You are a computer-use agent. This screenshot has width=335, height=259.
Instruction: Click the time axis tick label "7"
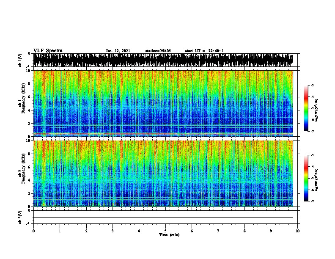tap(218, 231)
